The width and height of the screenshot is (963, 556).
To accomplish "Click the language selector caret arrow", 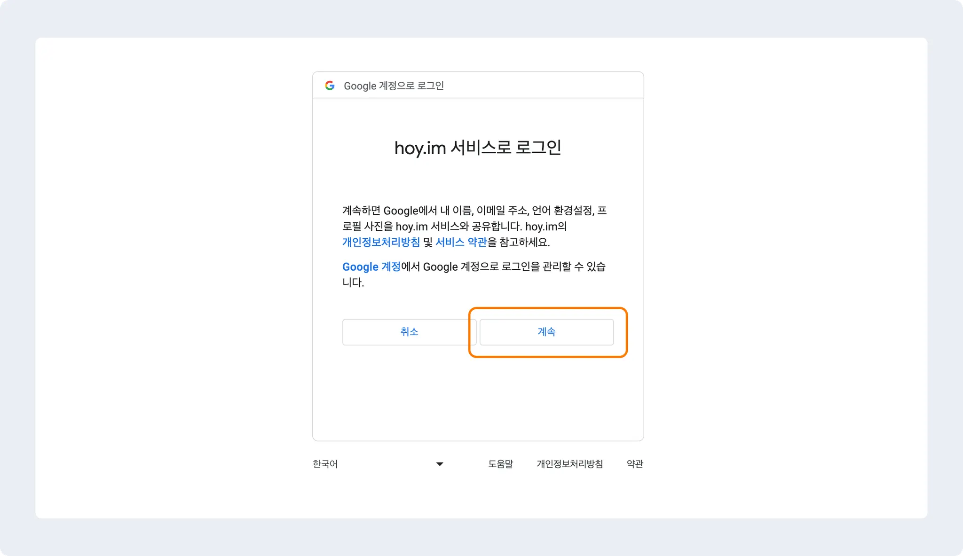I will 440,464.
